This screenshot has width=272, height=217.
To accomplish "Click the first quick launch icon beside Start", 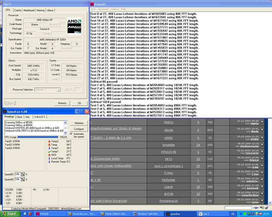I will (x=25, y=214).
